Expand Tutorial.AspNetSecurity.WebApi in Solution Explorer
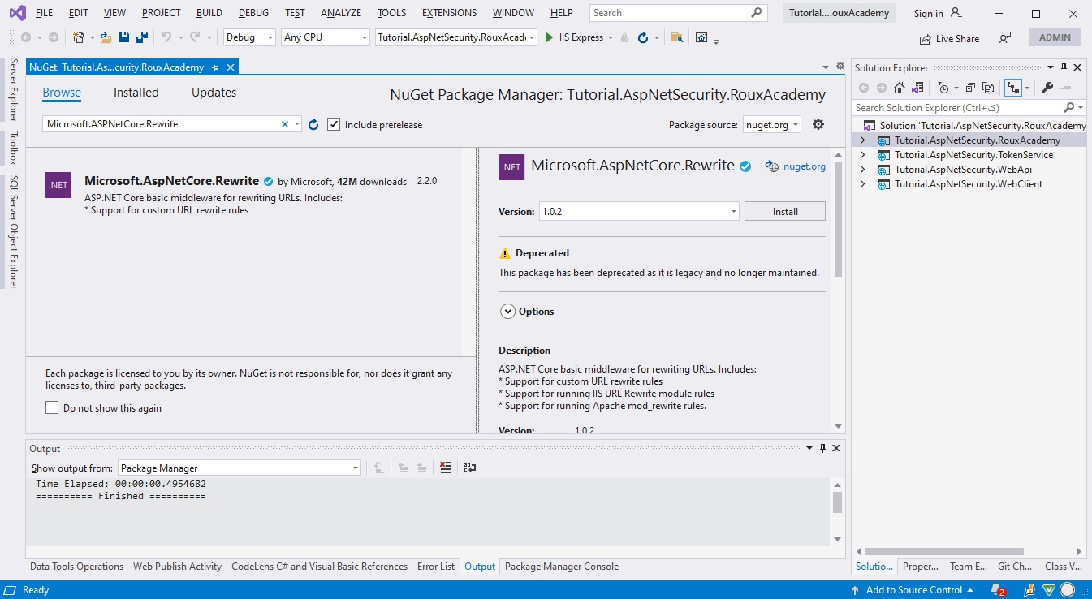 (863, 169)
